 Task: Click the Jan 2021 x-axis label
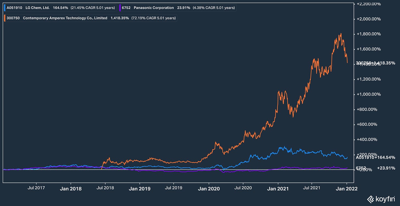(278, 188)
